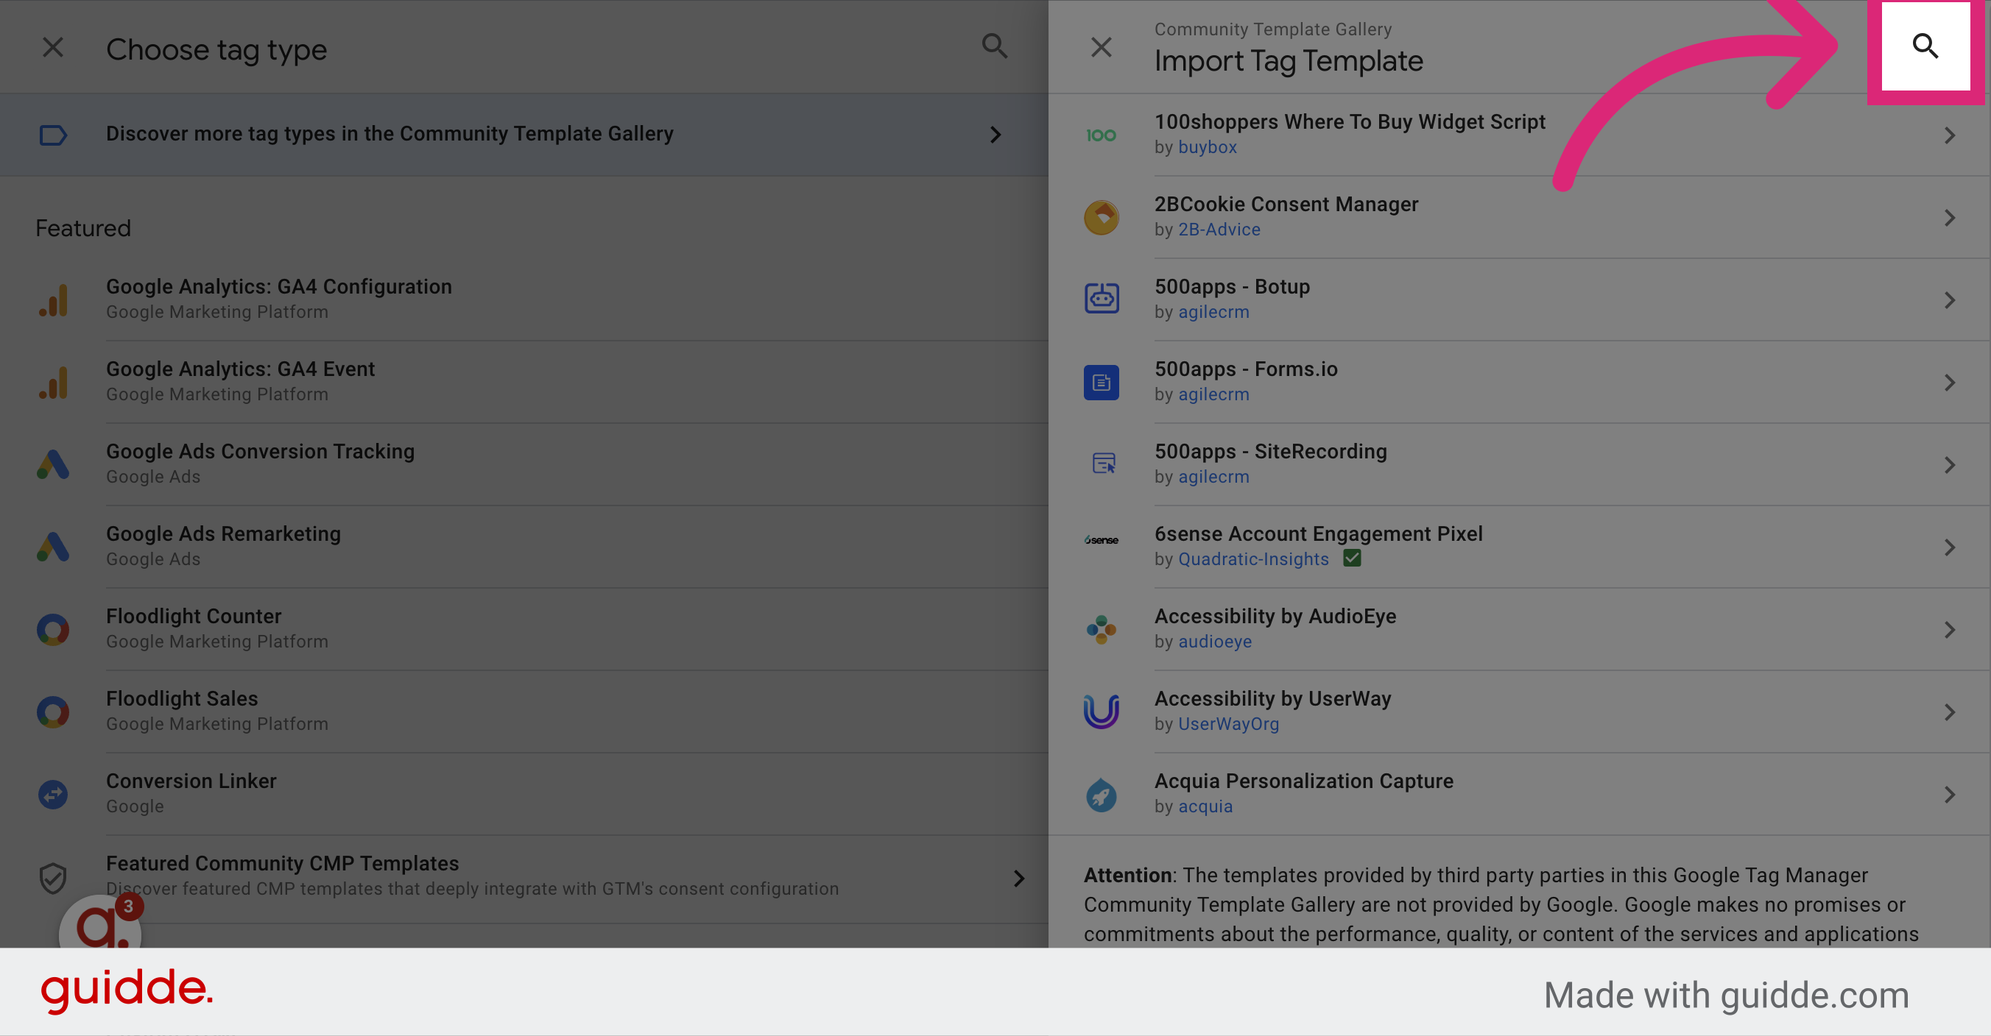This screenshot has height=1036, width=1991.
Task: Click Floodlight Counter ring icon
Action: tap(52, 630)
